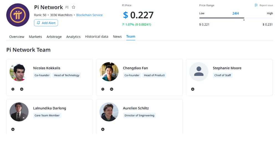The image size is (277, 166).
Task: Click the X icon under Chengdiao Fan
Action: [103, 89]
